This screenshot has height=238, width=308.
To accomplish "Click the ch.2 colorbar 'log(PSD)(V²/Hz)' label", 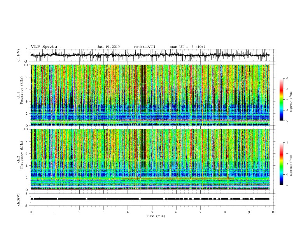I will coord(291,166).
